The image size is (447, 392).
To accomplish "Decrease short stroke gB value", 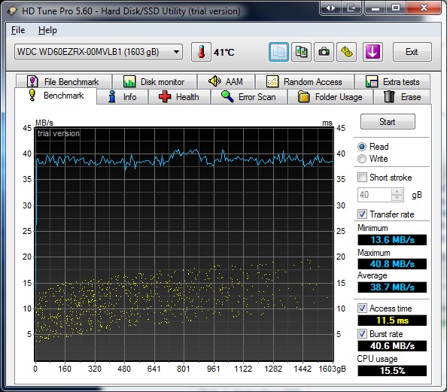I will (x=397, y=198).
